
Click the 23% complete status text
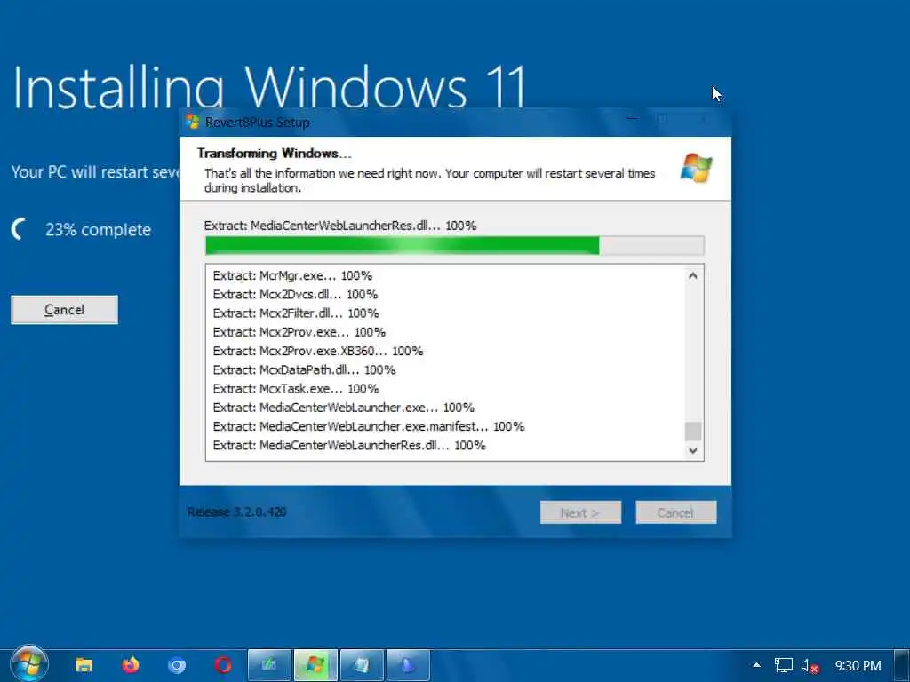[98, 230]
